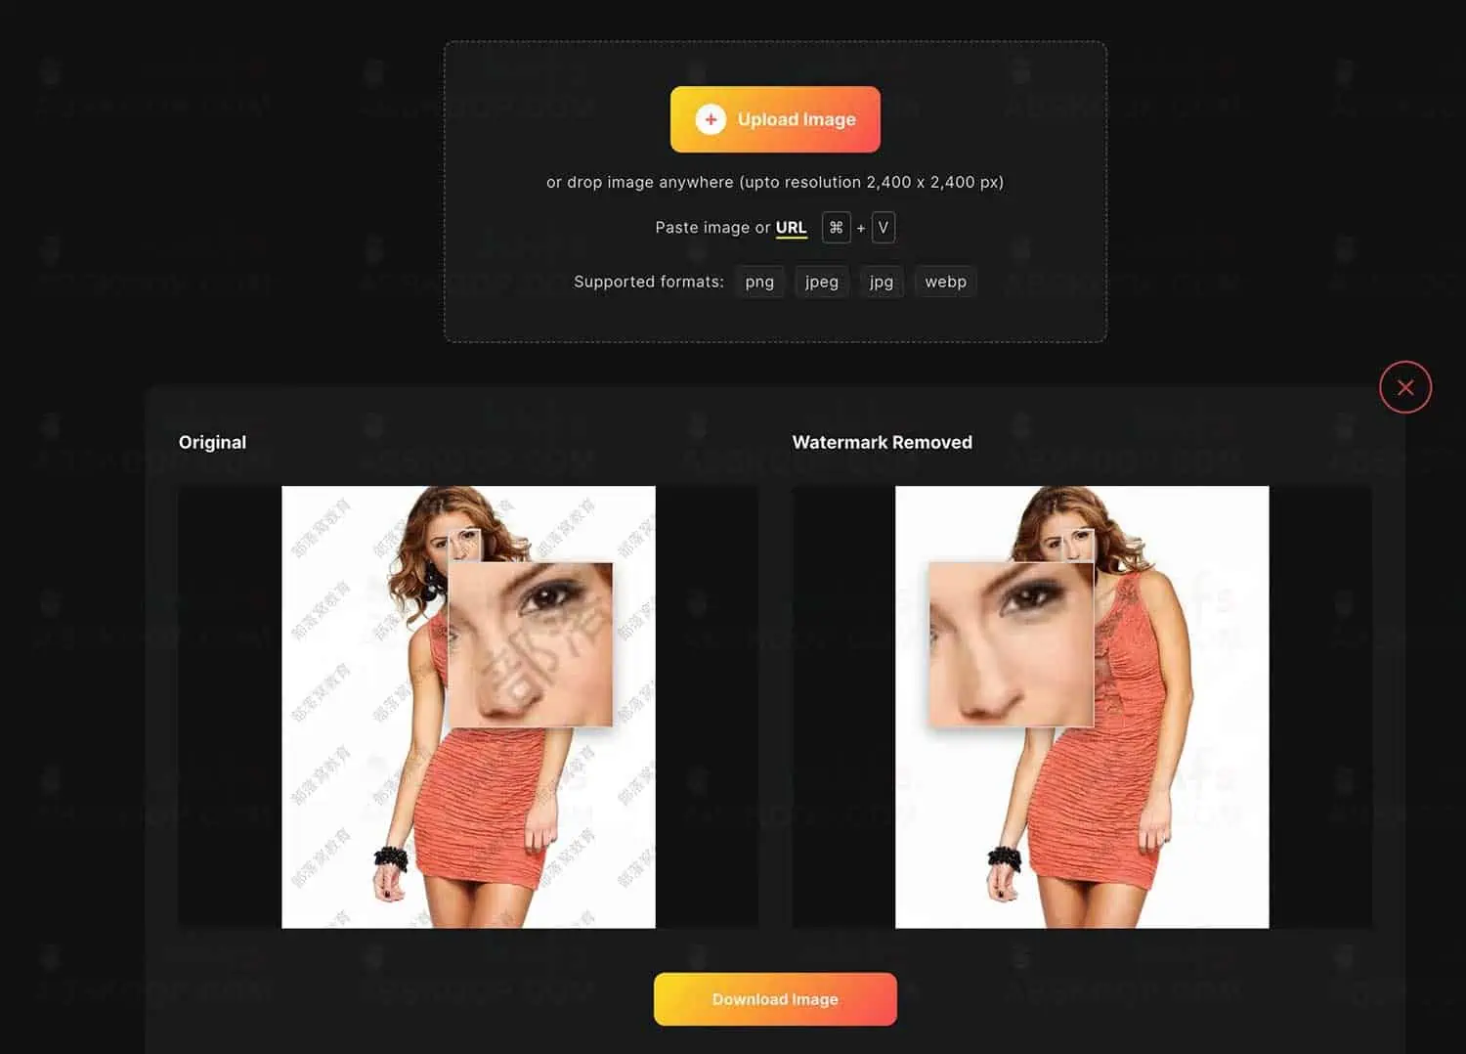Select the png format tag
This screenshot has height=1054, width=1466.
759,282
